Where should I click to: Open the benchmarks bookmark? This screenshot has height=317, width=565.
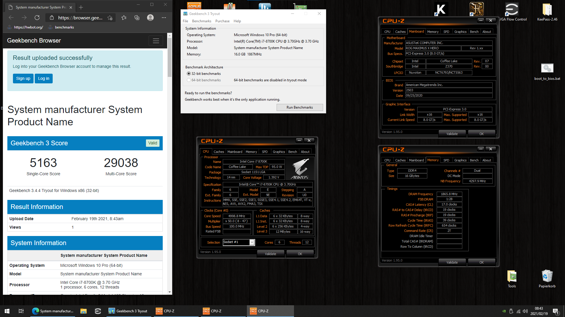tap(61, 27)
